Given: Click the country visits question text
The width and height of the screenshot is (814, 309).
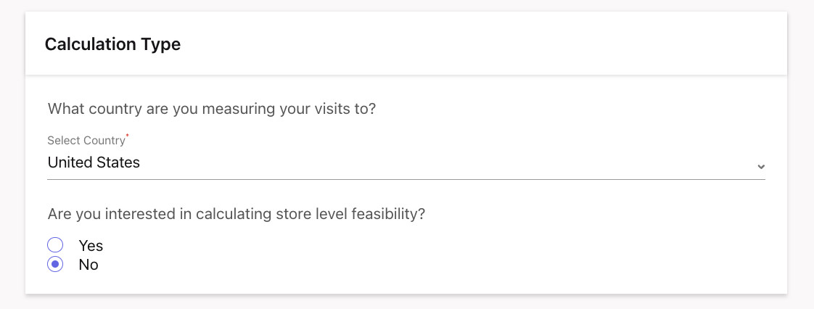Looking at the screenshot, I should click(211, 110).
